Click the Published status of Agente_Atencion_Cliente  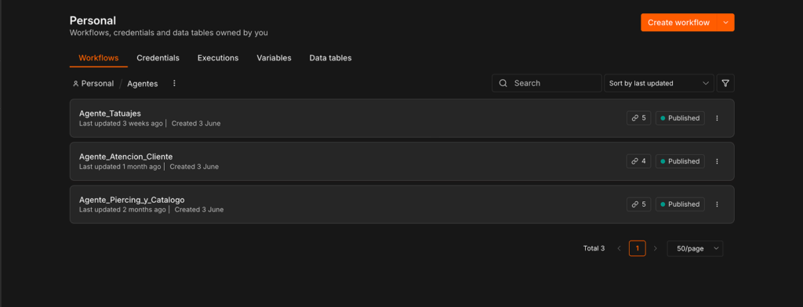(680, 161)
